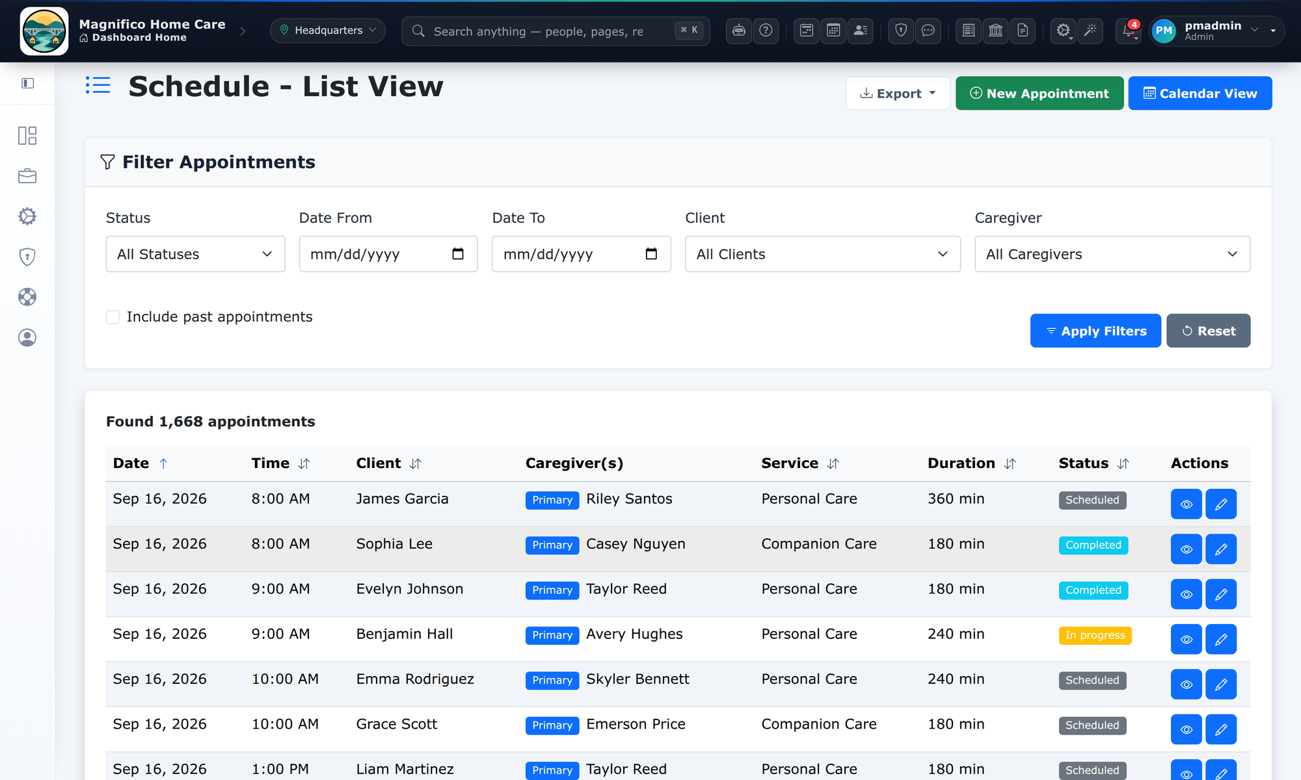Click the search anything box
Image resolution: width=1301 pixels, height=780 pixels.
(556, 31)
